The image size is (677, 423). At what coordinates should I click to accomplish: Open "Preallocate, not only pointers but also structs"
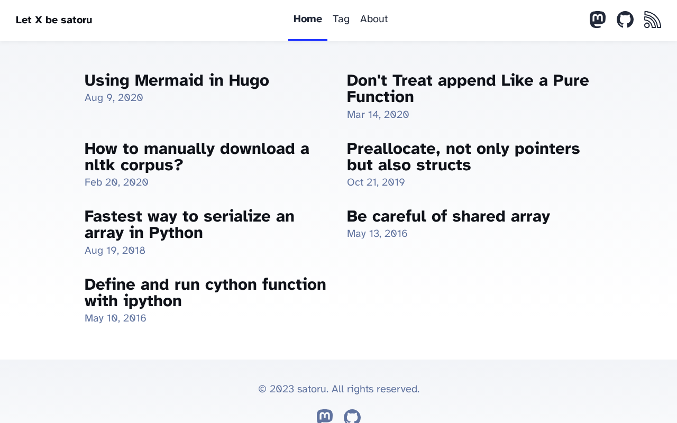tap(463, 157)
